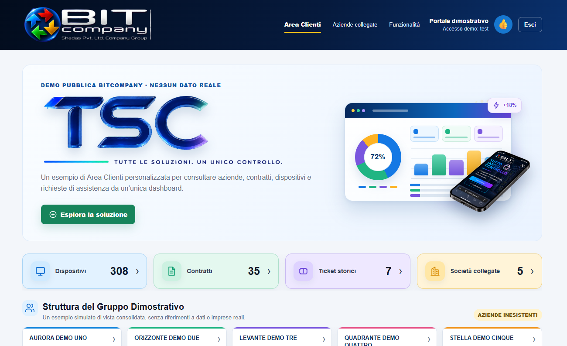Expand the Dispositivi card chevron
The width and height of the screenshot is (567, 346).
137,271
